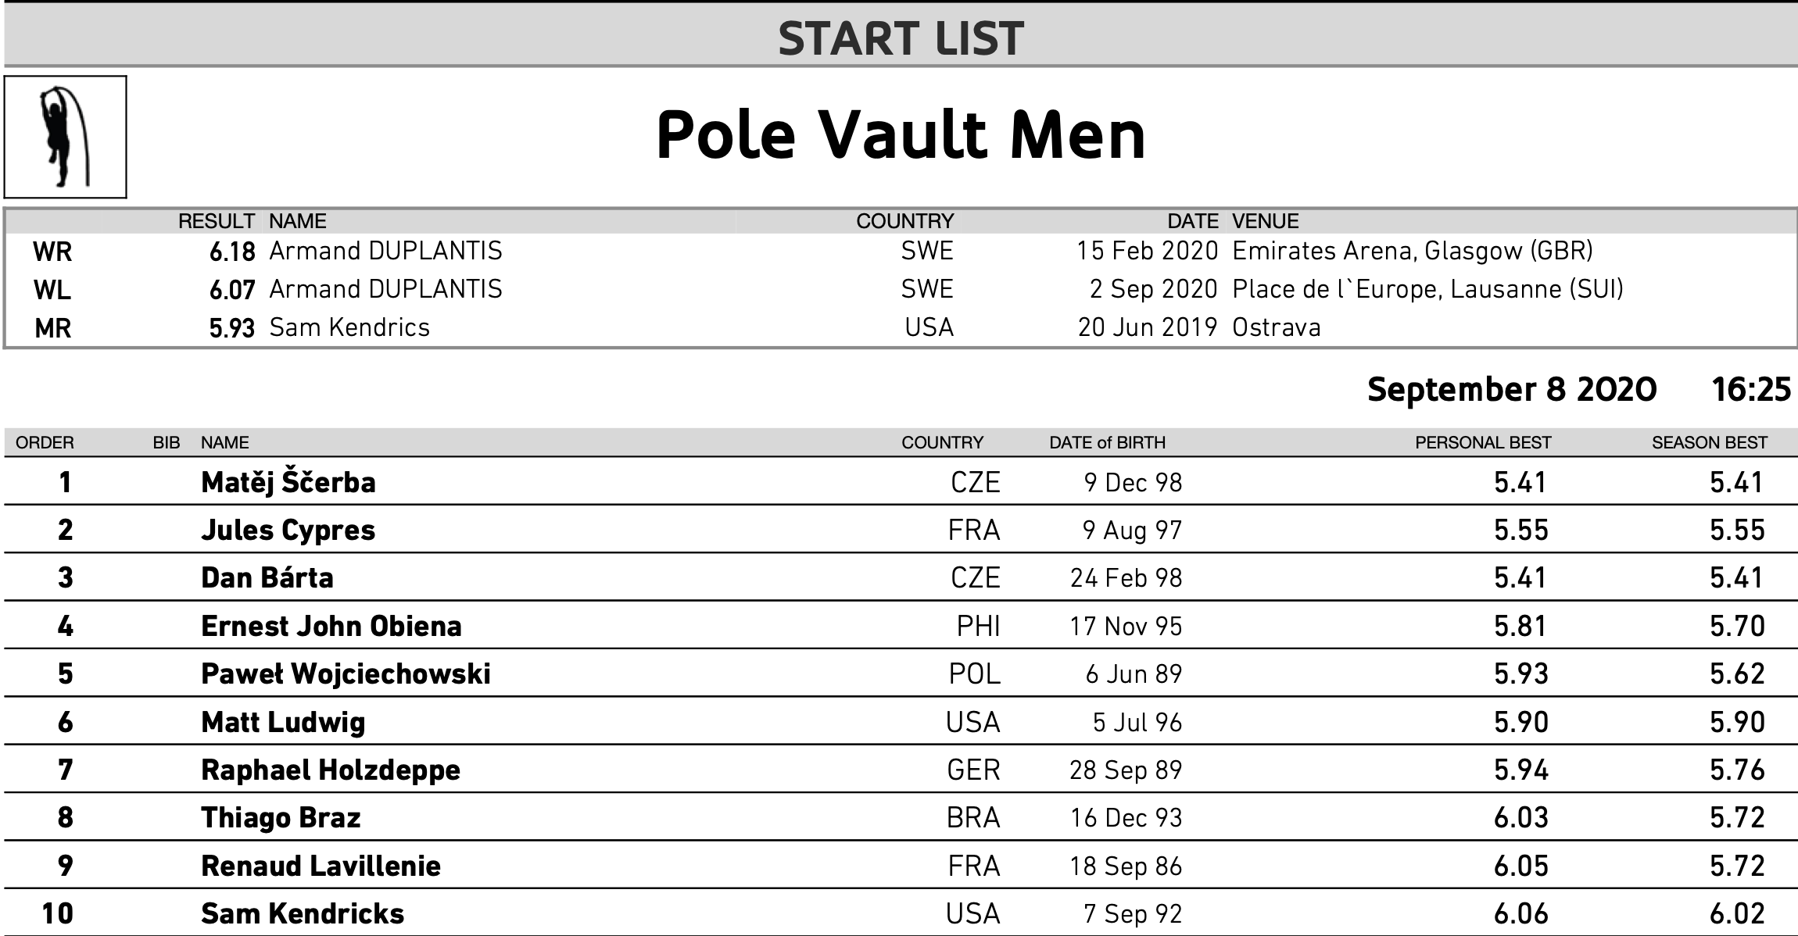This screenshot has width=1798, height=936.
Task: Click Renaud Lavillenie's name
Action: (x=321, y=866)
